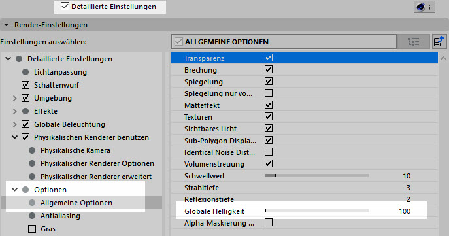Click the grey dot beside Effekte
The height and width of the screenshot is (236, 449).
(x=25, y=111)
